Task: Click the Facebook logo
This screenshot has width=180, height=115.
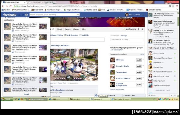Action: tap(10, 15)
